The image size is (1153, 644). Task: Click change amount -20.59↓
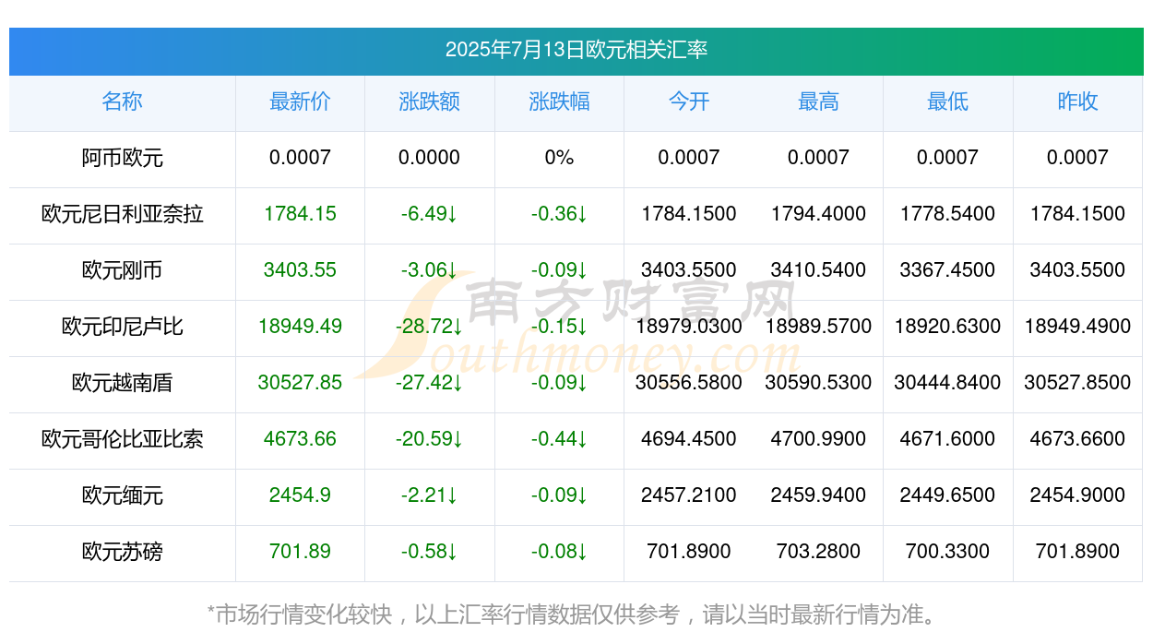pyautogui.click(x=429, y=439)
